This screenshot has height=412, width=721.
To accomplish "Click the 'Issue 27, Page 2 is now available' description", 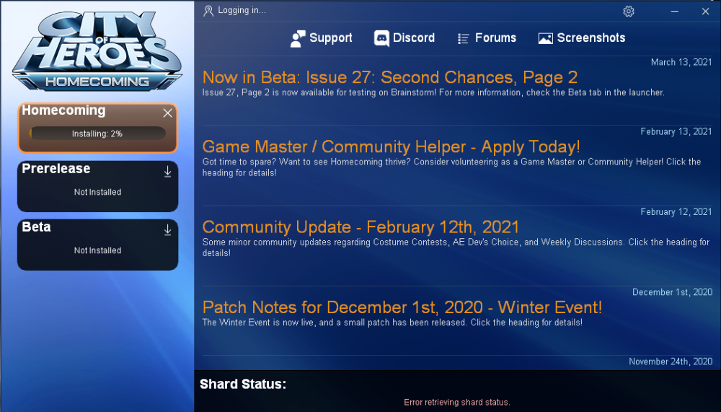I will pyautogui.click(x=433, y=92).
